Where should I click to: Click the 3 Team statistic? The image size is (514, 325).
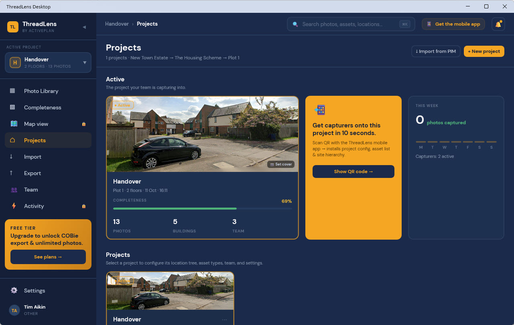tap(238, 226)
